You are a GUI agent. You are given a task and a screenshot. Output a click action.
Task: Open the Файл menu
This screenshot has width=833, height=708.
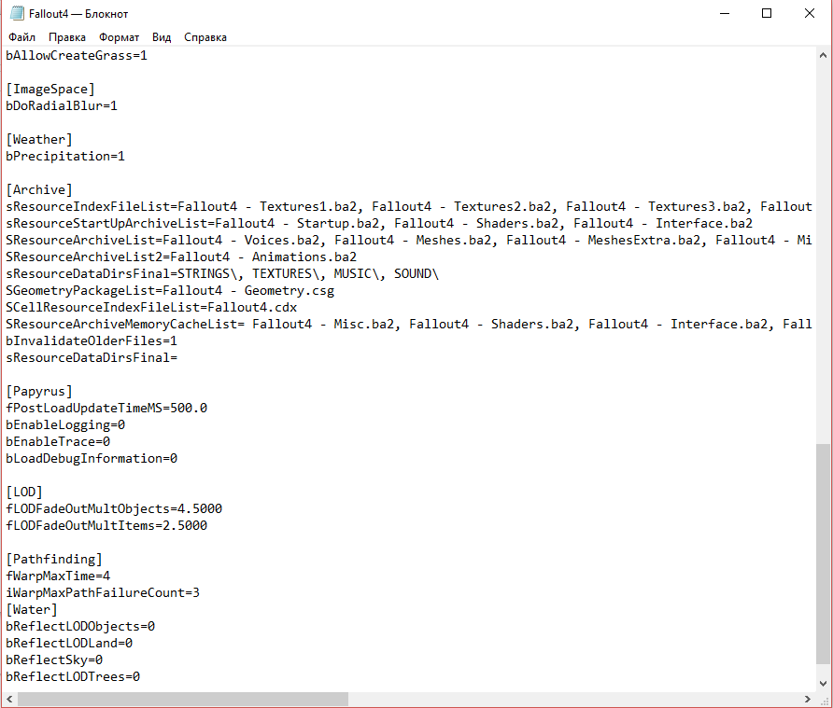[x=21, y=37]
